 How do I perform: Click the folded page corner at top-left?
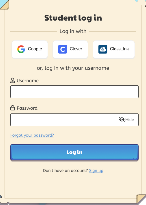5,5
